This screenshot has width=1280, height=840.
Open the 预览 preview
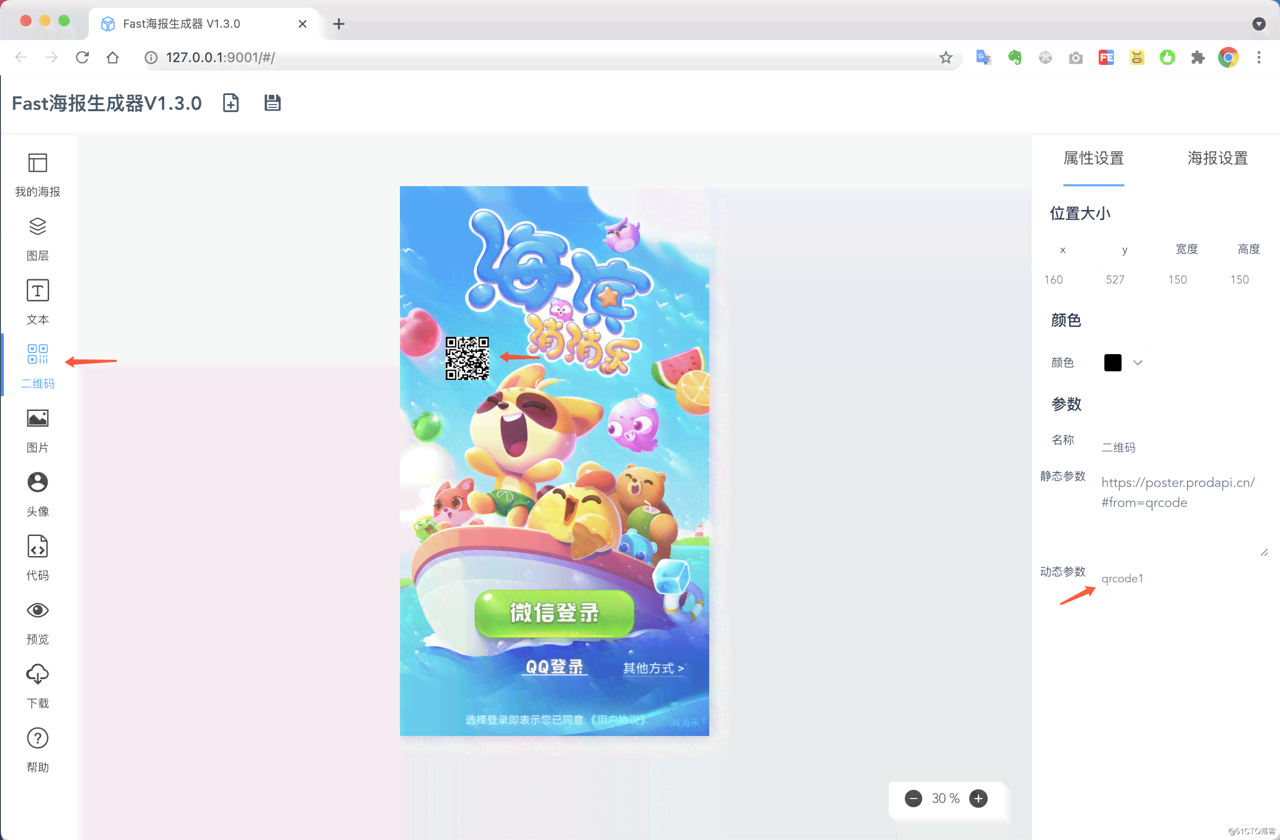[38, 622]
